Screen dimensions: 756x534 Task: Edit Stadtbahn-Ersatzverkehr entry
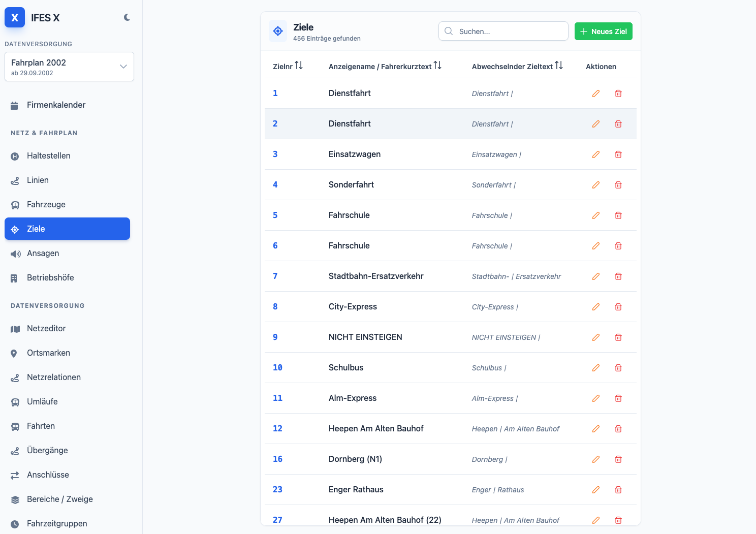coord(596,276)
